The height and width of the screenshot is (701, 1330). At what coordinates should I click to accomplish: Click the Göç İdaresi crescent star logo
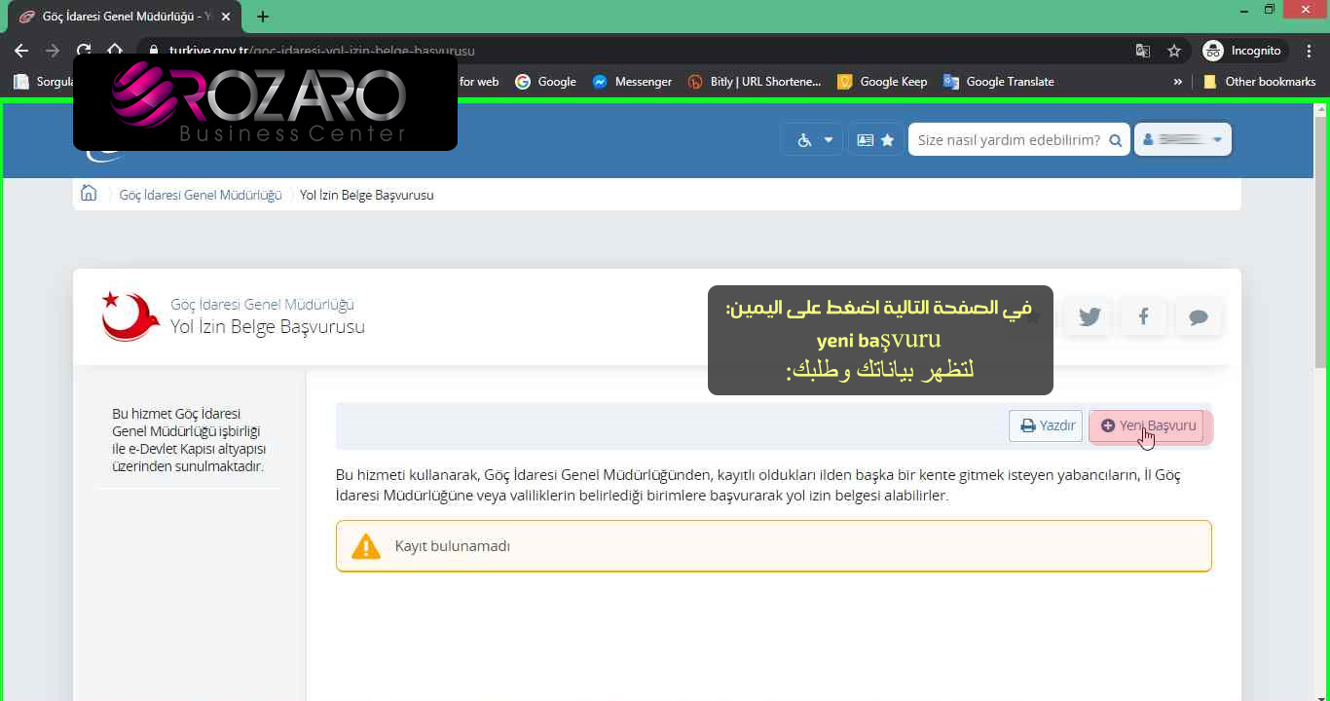tap(130, 316)
